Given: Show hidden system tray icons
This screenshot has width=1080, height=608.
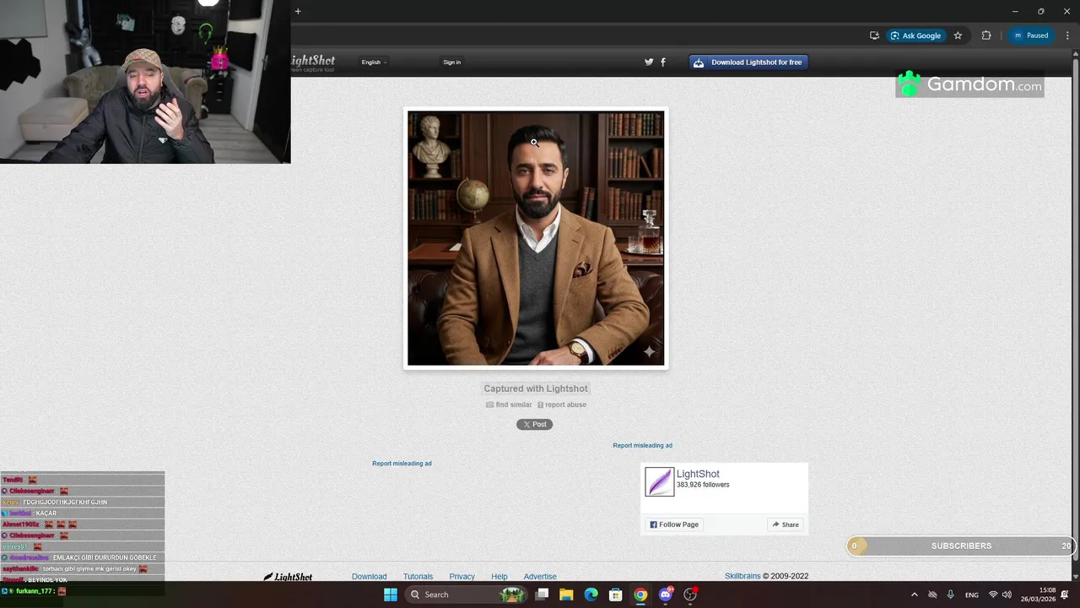Looking at the screenshot, I should tap(915, 594).
